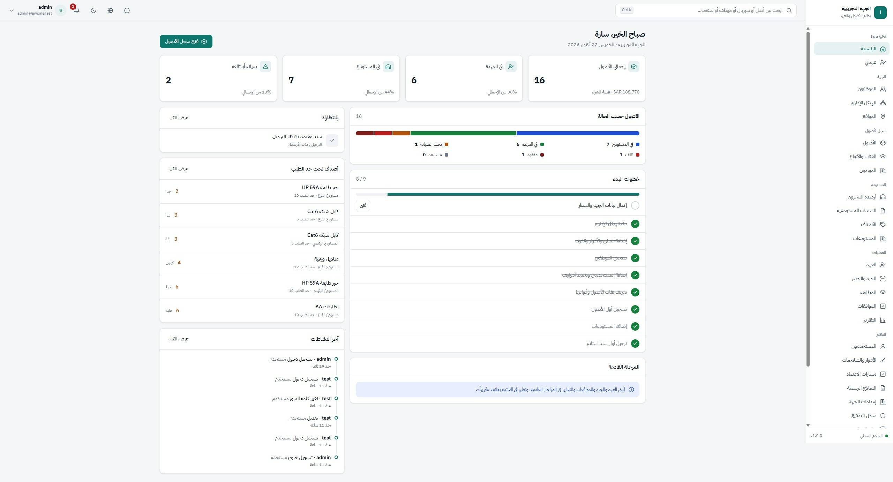
Task: Click the التقارير chart icon
Action: [x=883, y=320]
